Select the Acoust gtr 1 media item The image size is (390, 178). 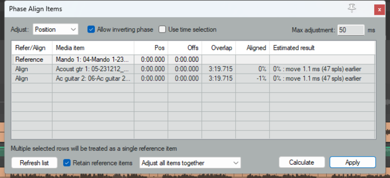93,69
